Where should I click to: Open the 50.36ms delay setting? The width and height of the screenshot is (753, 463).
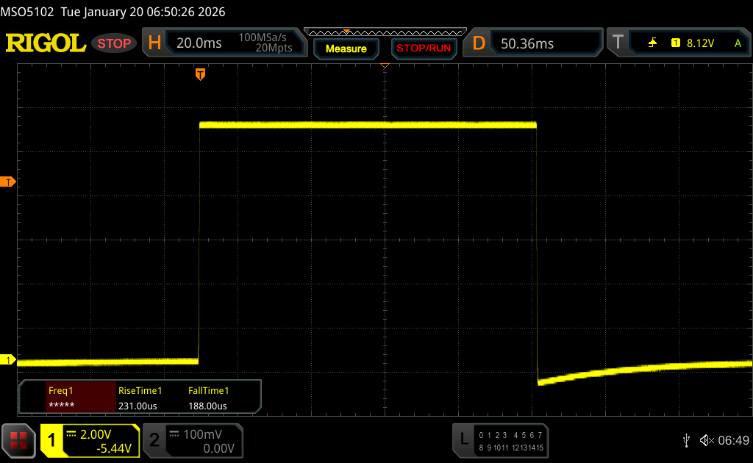(x=527, y=43)
